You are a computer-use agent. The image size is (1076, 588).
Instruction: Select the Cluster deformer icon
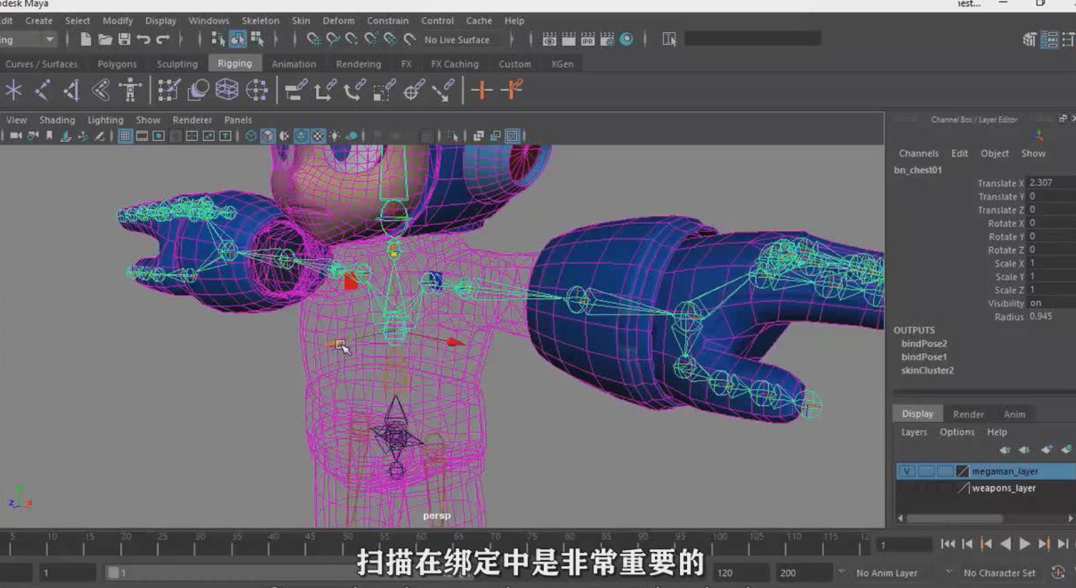click(x=257, y=90)
